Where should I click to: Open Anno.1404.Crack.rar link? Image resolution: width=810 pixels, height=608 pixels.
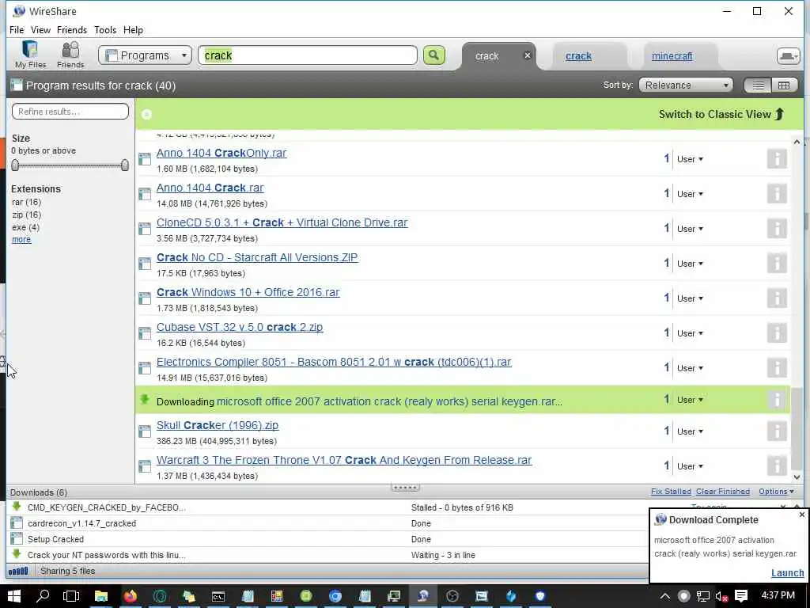210,188
